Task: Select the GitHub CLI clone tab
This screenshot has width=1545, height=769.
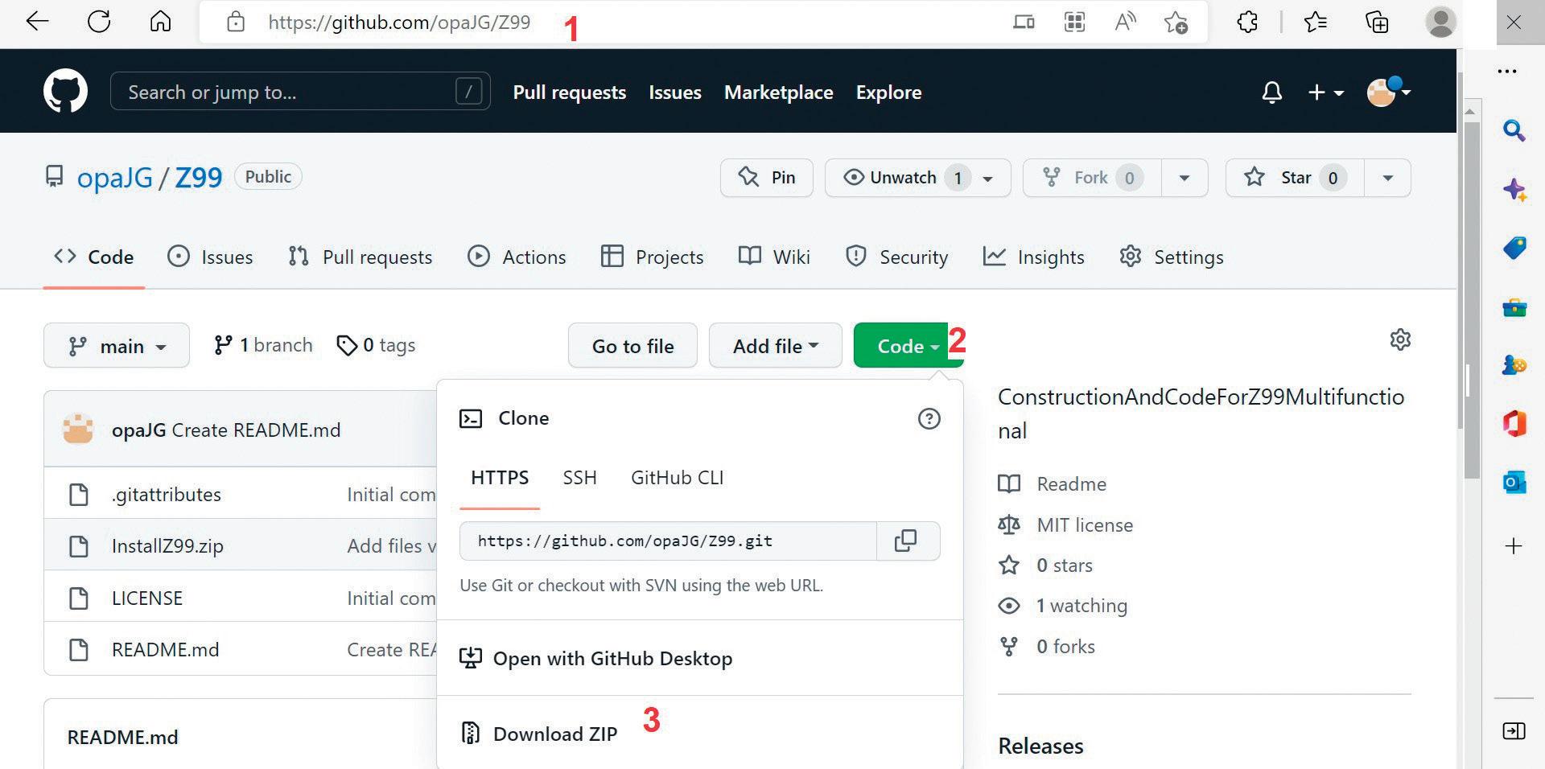Action: (x=678, y=478)
